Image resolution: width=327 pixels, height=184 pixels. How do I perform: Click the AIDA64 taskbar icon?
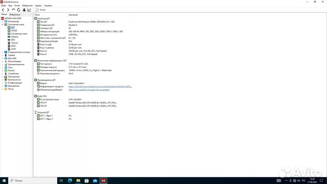click(103, 181)
